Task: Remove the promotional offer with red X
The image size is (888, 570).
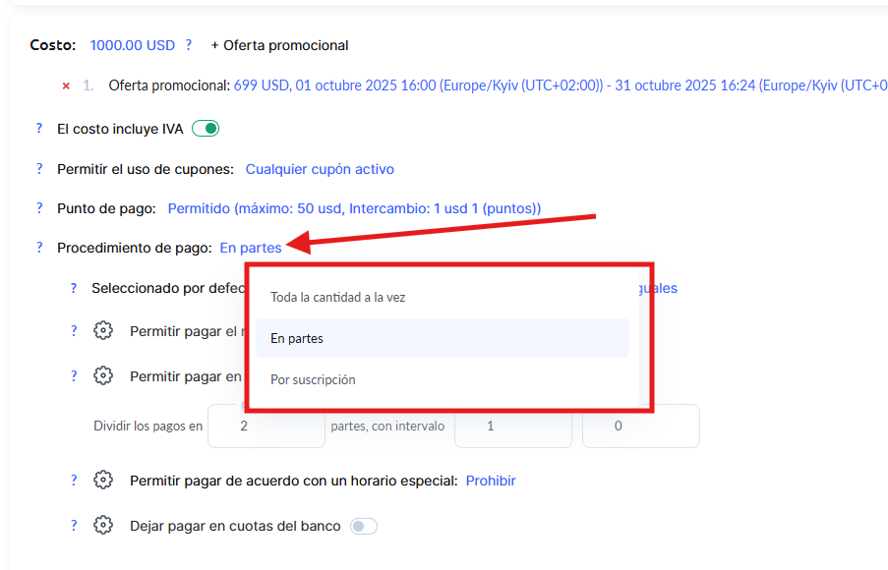Action: click(66, 86)
